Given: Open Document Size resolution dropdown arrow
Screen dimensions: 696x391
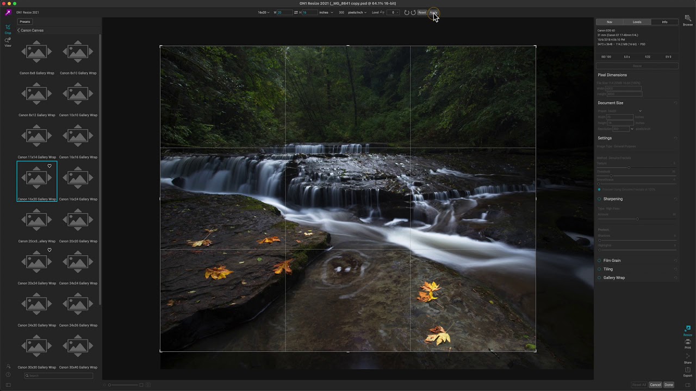Looking at the screenshot, I should pos(632,129).
